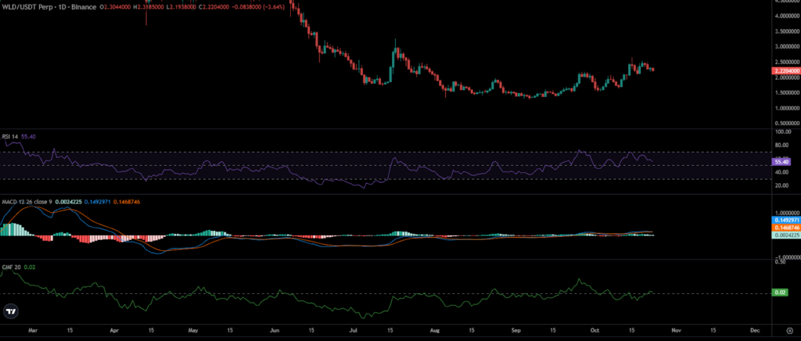Click the close value C2.2204000 in header
Viewport: 801px width, 341px height.
click(214, 7)
